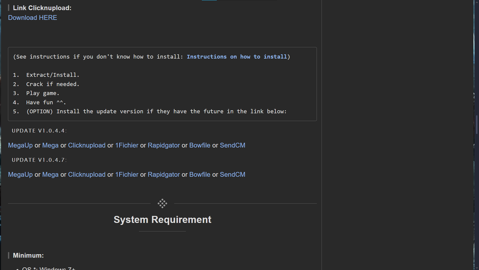Open 1Fichier link under Update V1.0.4.4
This screenshot has height=270, width=479.
click(x=127, y=145)
